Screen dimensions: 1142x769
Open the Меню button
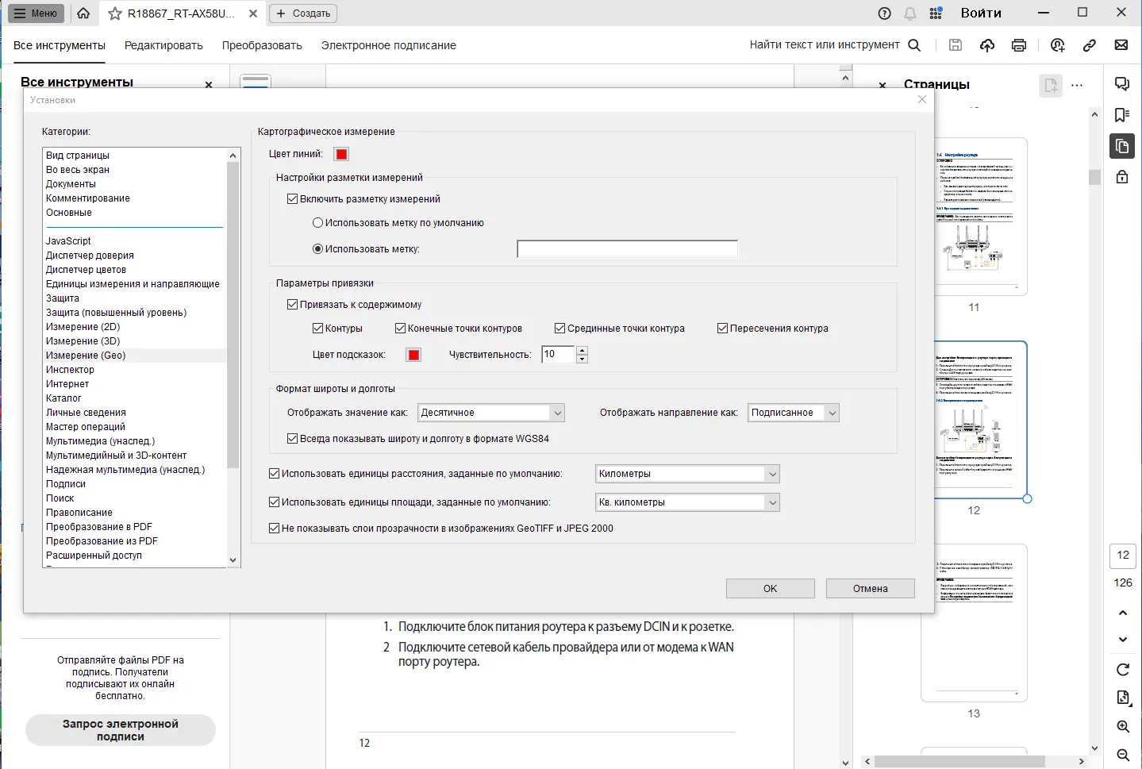coord(35,13)
